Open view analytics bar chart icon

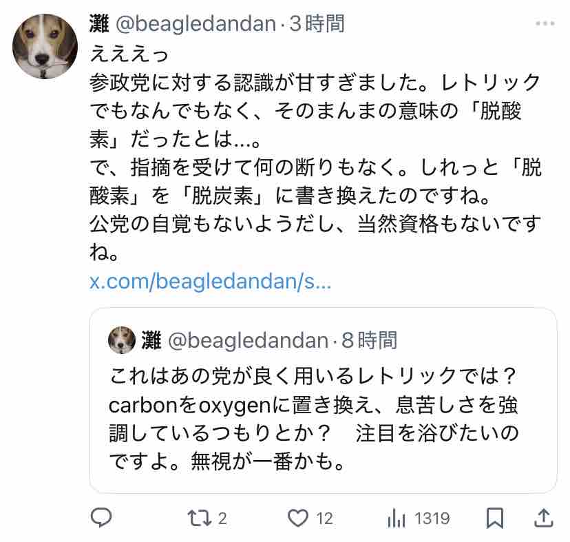click(397, 517)
